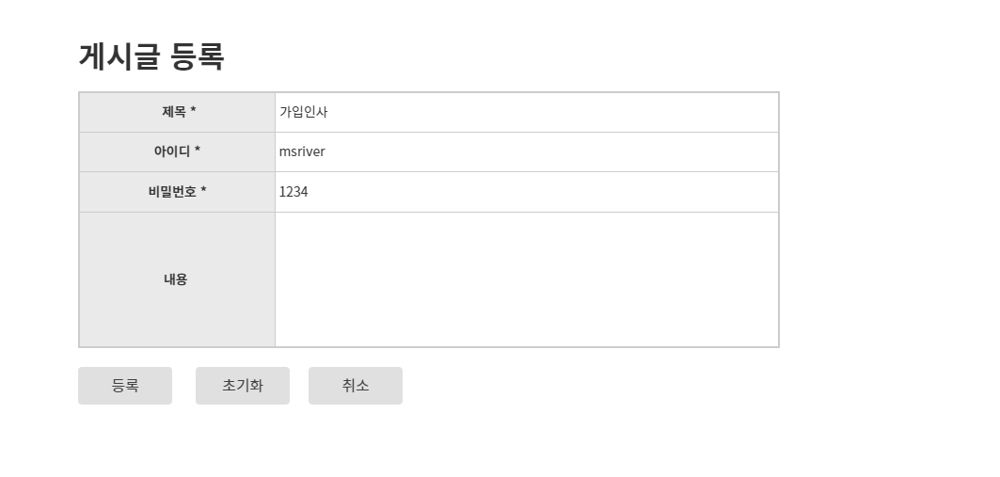Select the 비밀번호 password input field
Image resolution: width=1000 pixels, height=477 pixels.
[x=527, y=192]
